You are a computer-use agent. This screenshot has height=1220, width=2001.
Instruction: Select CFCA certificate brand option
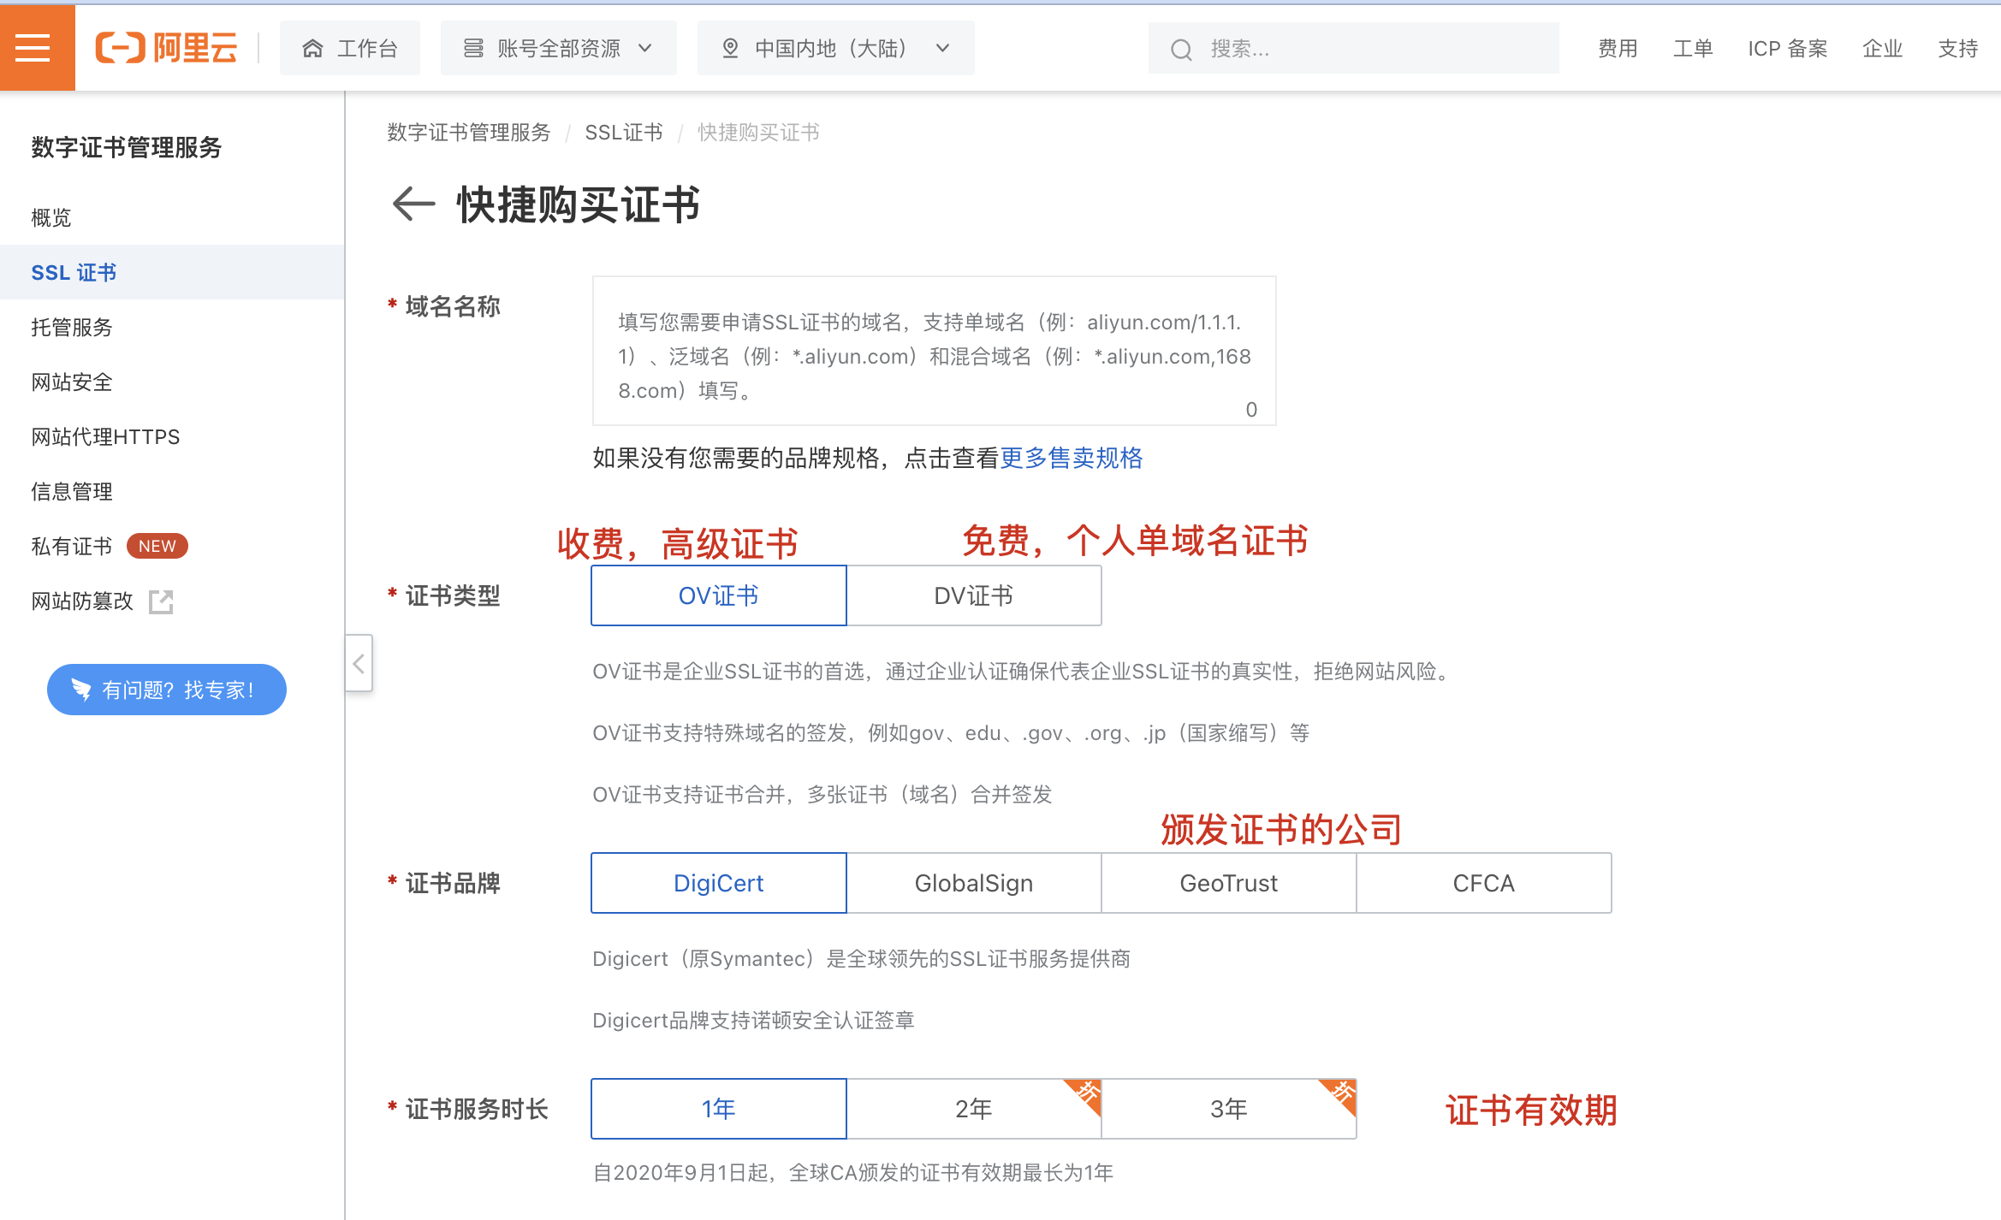pos(1483,883)
